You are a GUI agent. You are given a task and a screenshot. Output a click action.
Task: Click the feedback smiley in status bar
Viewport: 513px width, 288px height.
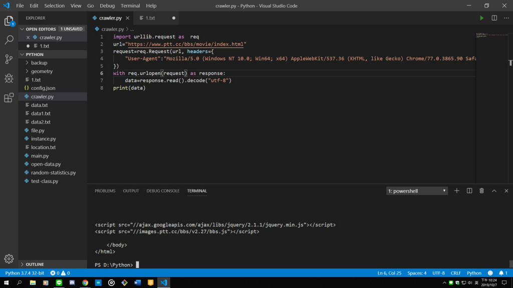490,273
